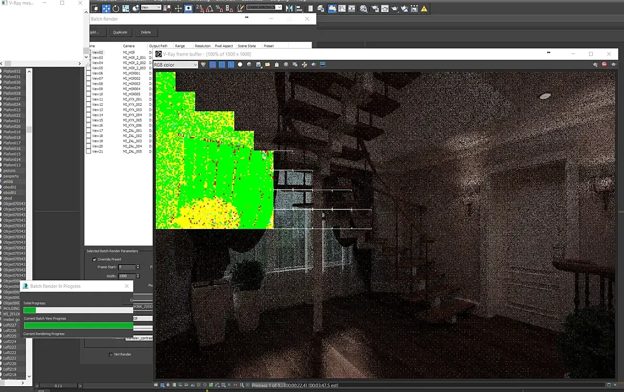Click the next frame arrow beside 0 / 1
The image size is (624, 392).
80,386
